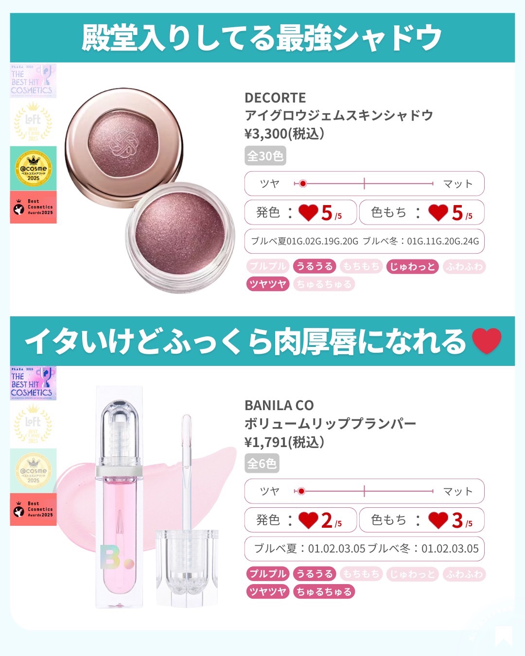Click the top Loft best cosme badge

33,121
